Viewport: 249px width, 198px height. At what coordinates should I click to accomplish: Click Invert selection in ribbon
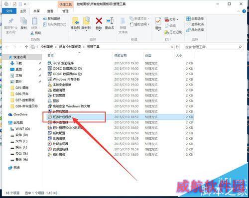tap(195, 30)
